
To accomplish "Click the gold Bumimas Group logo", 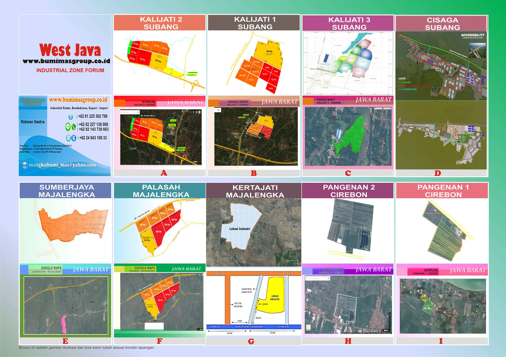I will click(x=33, y=102).
